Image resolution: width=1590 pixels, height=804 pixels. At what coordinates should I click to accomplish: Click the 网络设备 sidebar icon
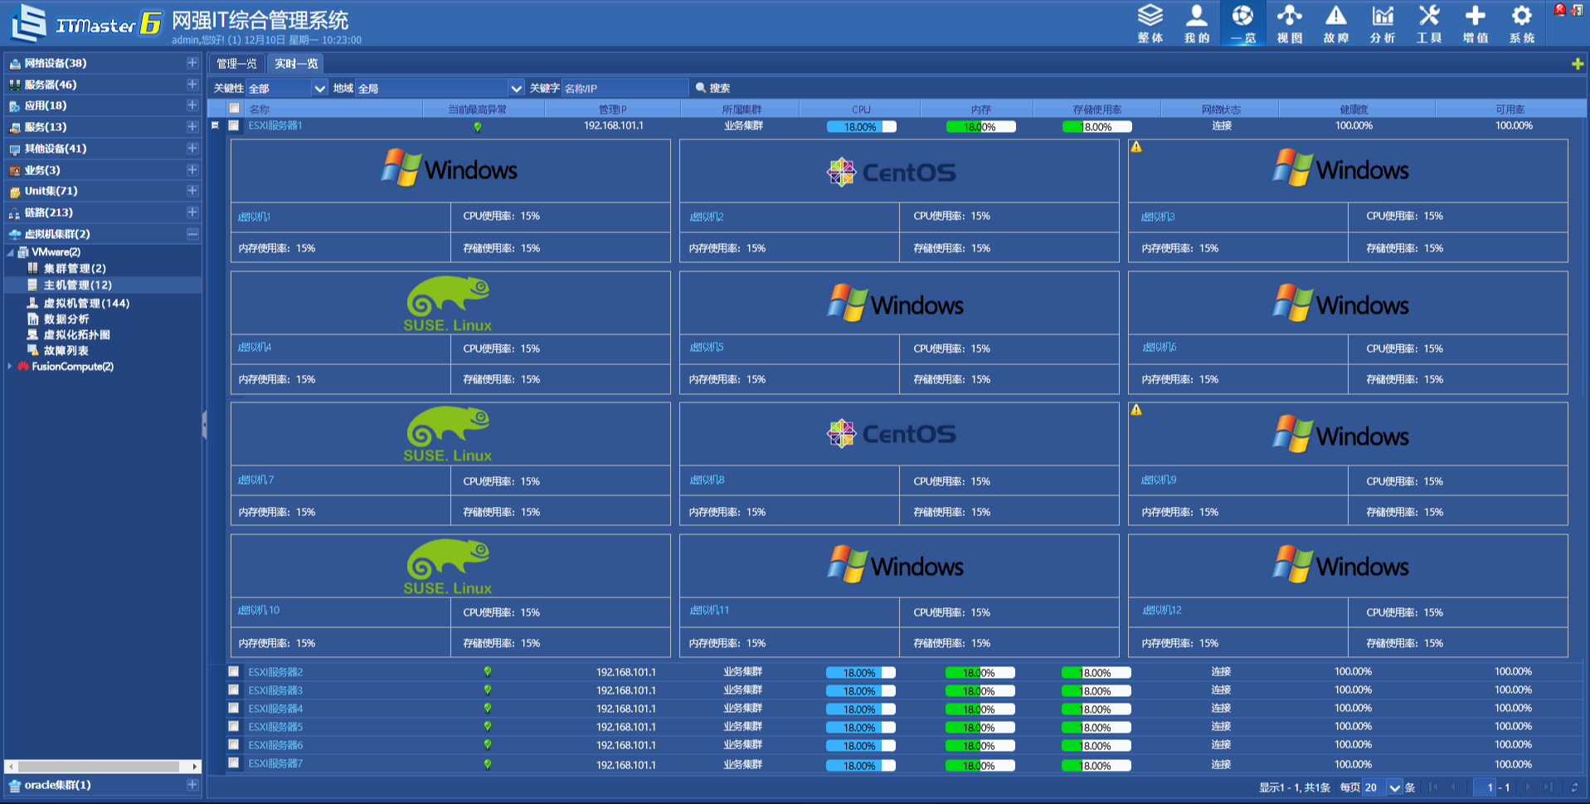point(14,63)
